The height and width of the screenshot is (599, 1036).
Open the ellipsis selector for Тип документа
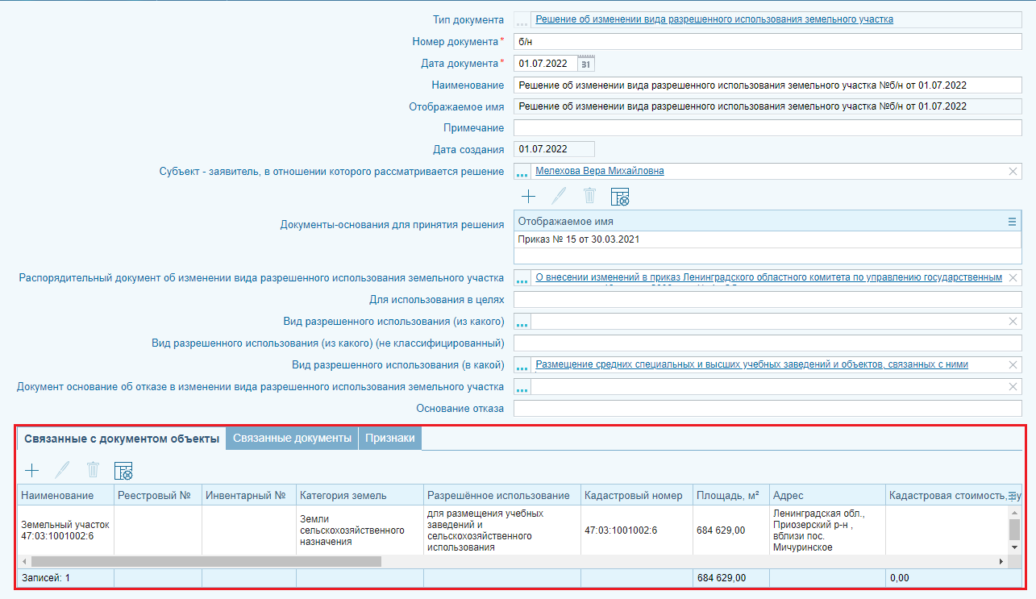[522, 20]
